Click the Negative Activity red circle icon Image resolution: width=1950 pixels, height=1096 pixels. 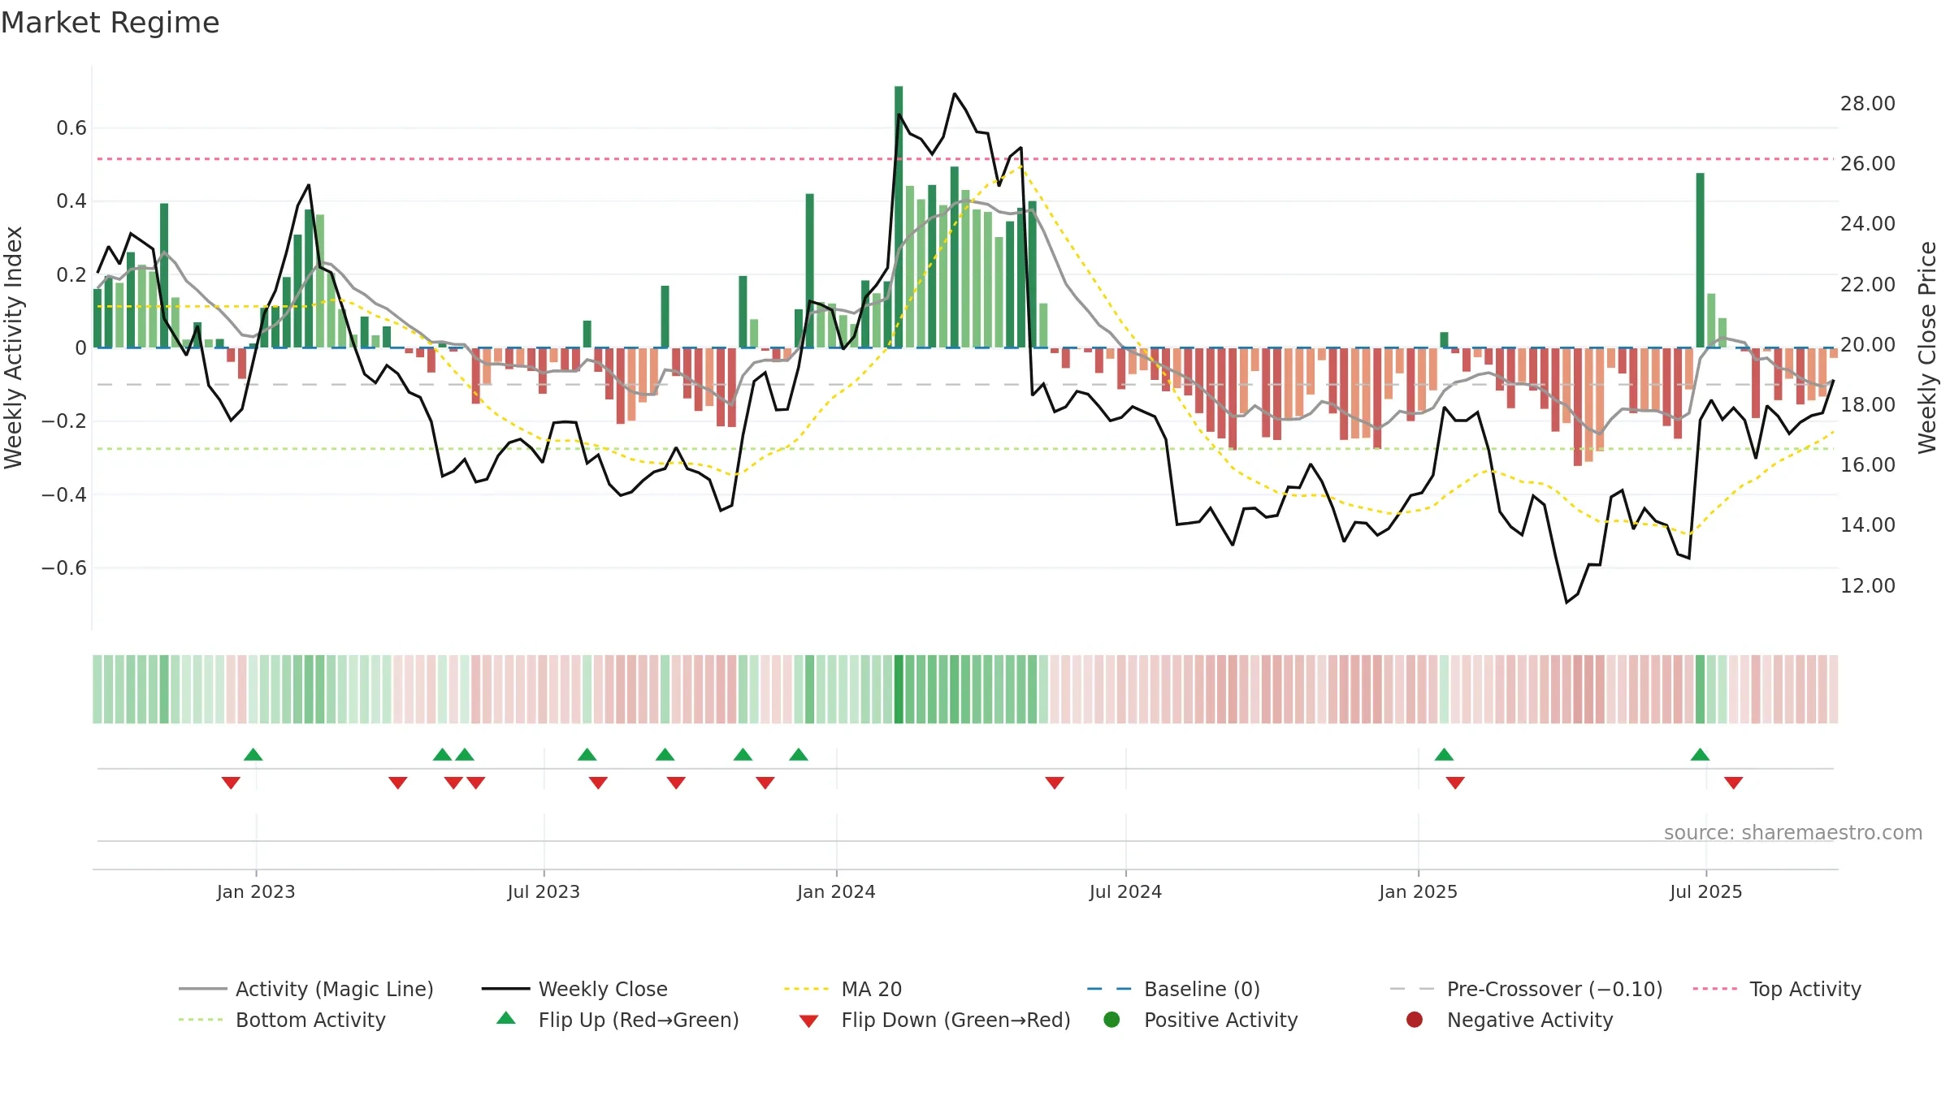(x=1415, y=1019)
